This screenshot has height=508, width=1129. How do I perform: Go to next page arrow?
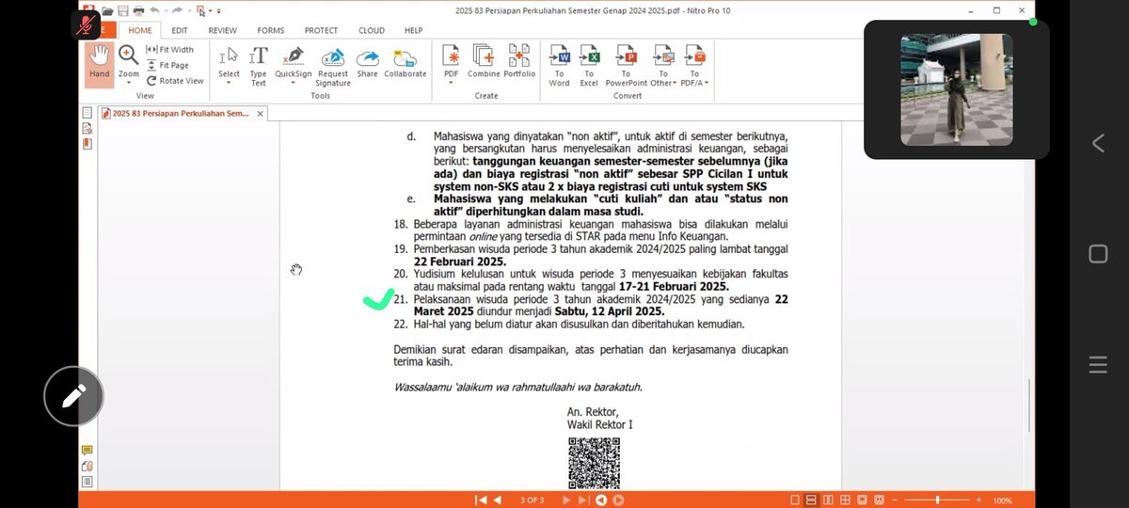click(x=566, y=500)
